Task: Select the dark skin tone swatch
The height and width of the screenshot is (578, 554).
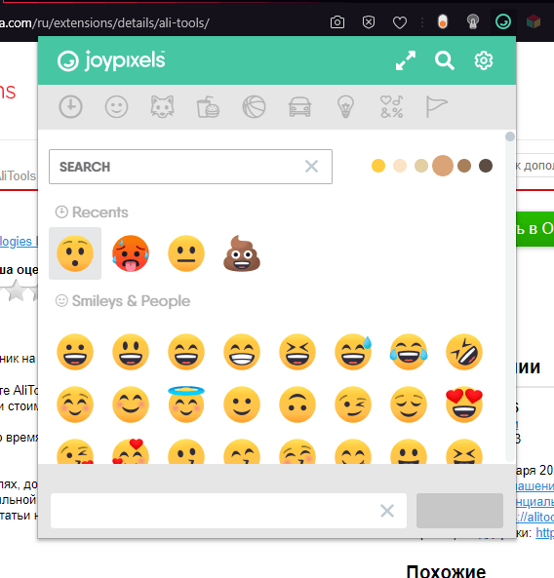Action: 486,166
